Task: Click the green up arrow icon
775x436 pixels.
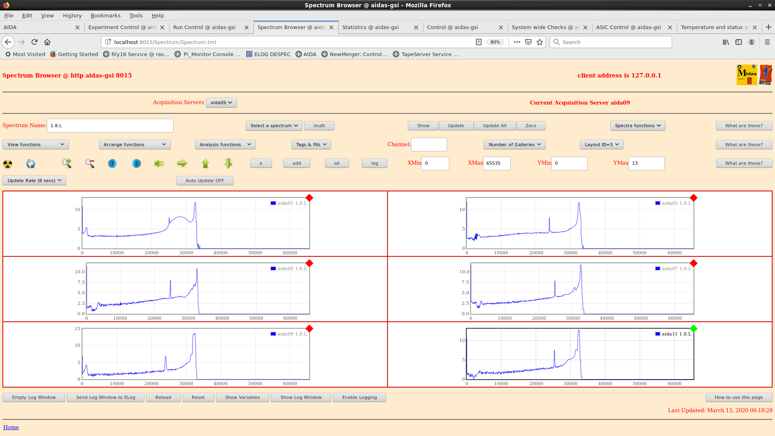Action: pyautogui.click(x=205, y=163)
